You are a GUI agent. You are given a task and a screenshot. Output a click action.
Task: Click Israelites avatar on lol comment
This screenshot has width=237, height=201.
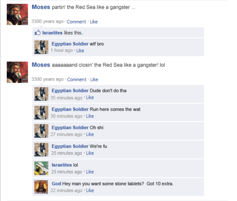[41, 168]
